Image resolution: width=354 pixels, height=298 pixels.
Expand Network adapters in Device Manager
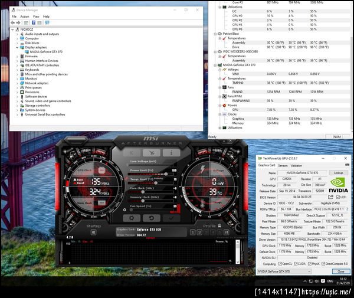click(17, 83)
